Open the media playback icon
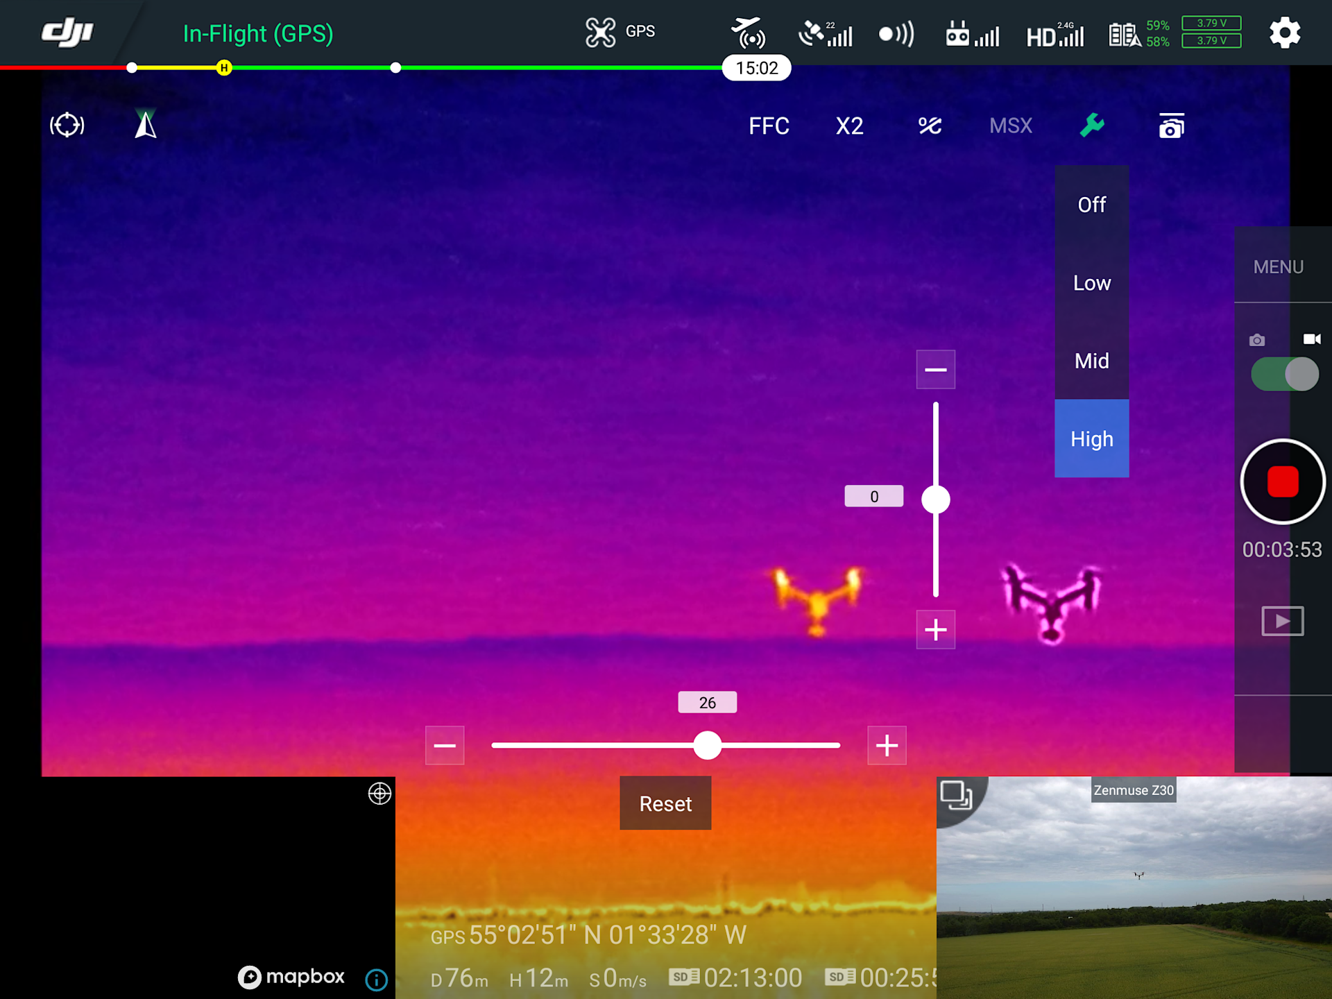Screen dimensions: 1332x999 point(1282,621)
